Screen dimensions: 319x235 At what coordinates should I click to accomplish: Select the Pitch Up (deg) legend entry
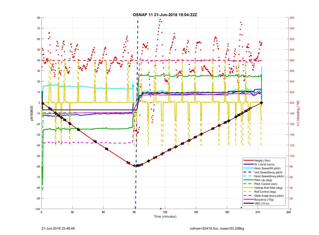[263, 180]
